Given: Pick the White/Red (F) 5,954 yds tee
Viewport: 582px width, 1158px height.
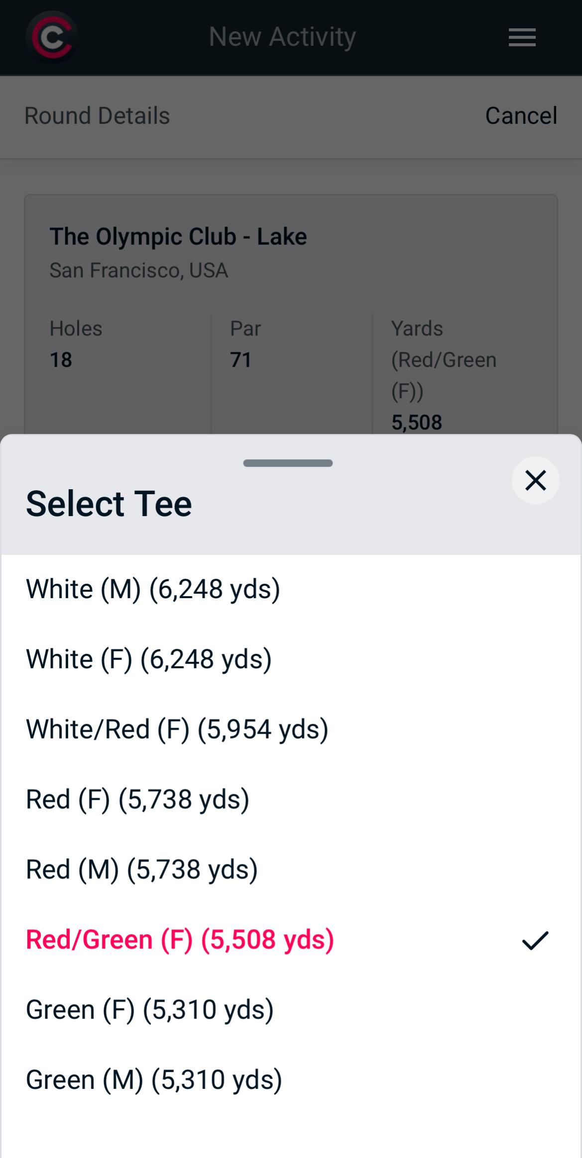Looking at the screenshot, I should click(177, 730).
